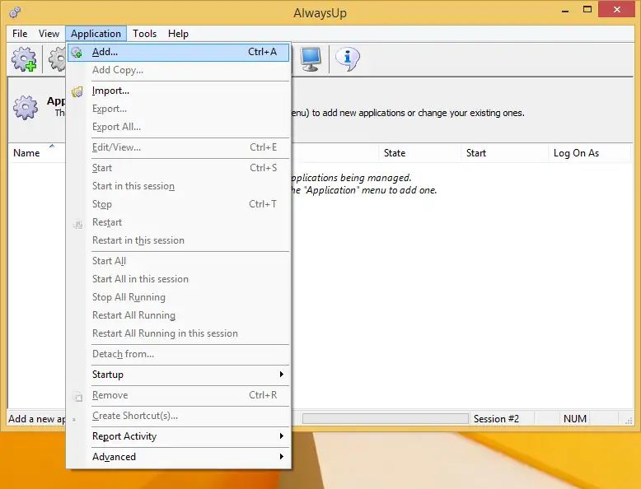Click the window resize grip in status bar

629,420
